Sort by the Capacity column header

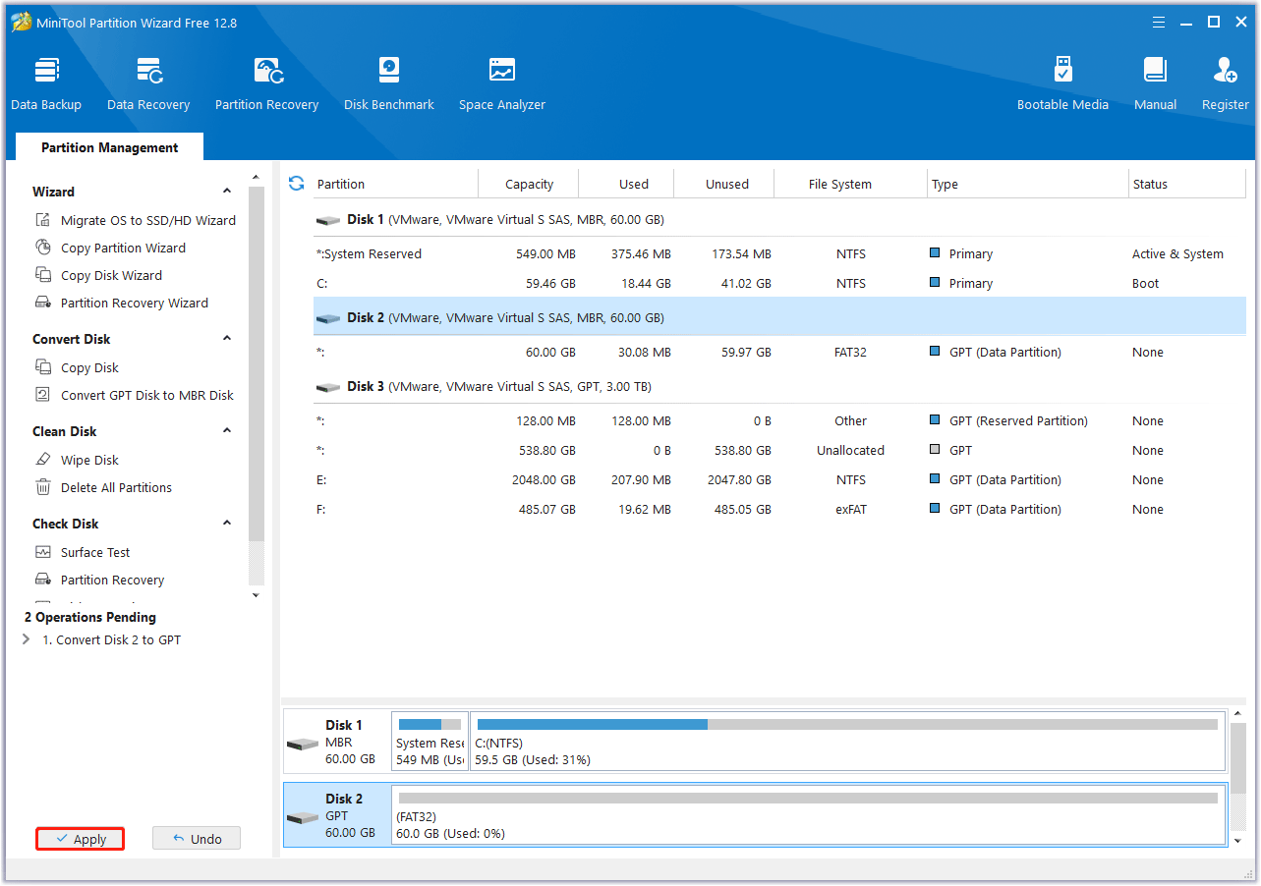coord(529,184)
